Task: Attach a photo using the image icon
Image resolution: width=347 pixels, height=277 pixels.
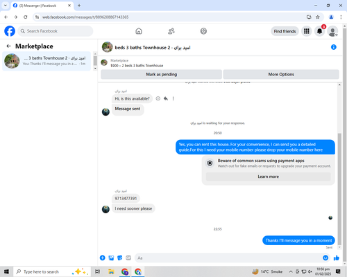Action: point(111,258)
